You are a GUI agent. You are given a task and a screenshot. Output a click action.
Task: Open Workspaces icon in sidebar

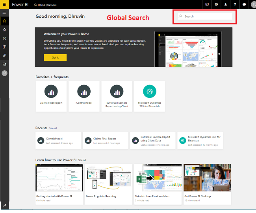tap(5, 64)
